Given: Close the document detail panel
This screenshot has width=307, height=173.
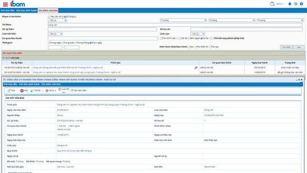Looking at the screenshot, I should [302, 80].
